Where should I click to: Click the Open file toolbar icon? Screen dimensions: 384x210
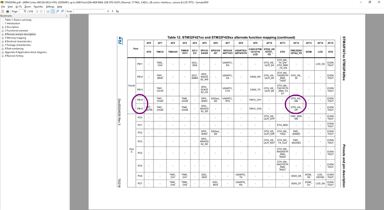click(3, 11)
